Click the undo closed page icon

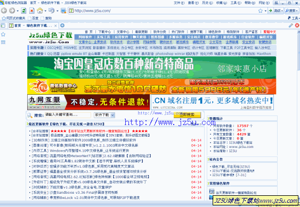pyautogui.click(x=51, y=11)
